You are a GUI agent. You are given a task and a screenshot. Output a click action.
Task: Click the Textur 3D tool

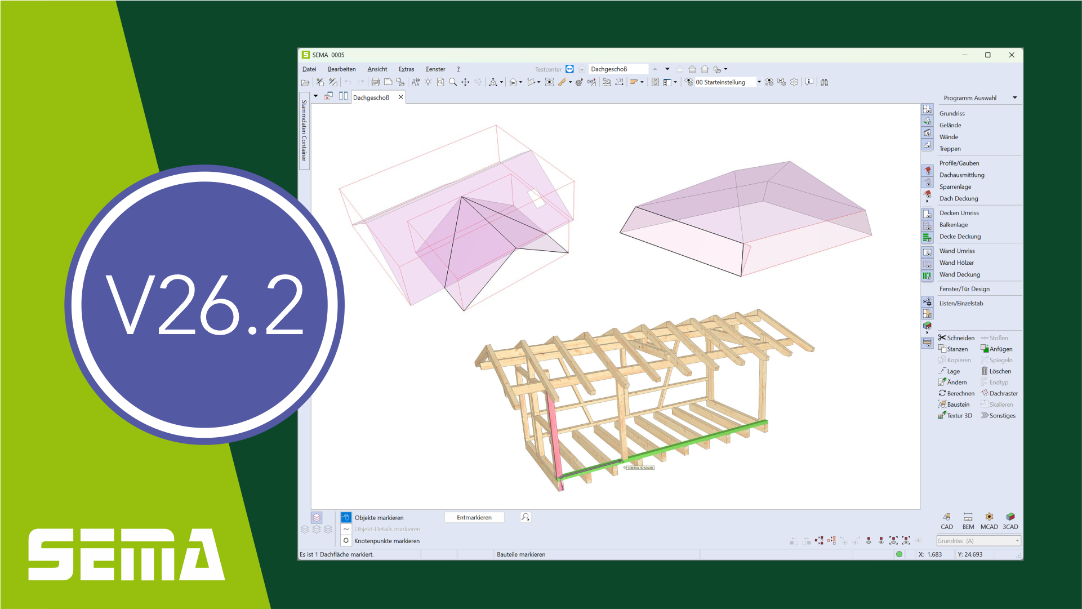[x=955, y=416]
